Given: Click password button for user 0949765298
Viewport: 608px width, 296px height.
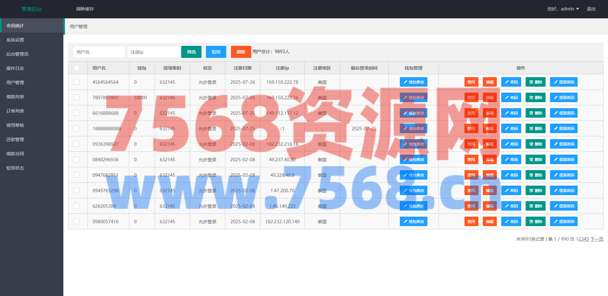Looking at the screenshot, I should point(511,191).
